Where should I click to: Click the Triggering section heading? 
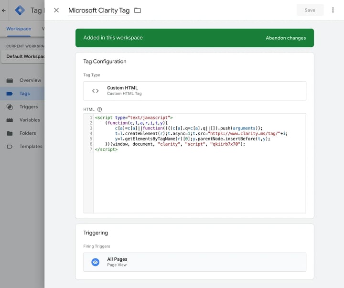(96, 233)
